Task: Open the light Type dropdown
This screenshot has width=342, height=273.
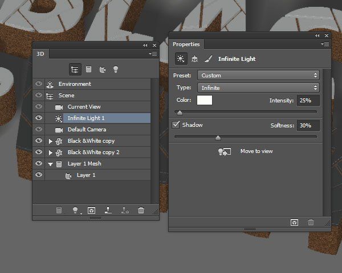Action: coord(258,88)
